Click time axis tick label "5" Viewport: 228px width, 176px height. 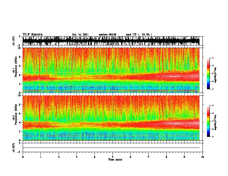(113, 157)
